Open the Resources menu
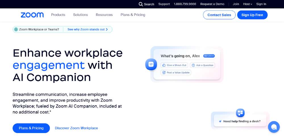Image resolution: width=284 pixels, height=137 pixels. pos(104,15)
